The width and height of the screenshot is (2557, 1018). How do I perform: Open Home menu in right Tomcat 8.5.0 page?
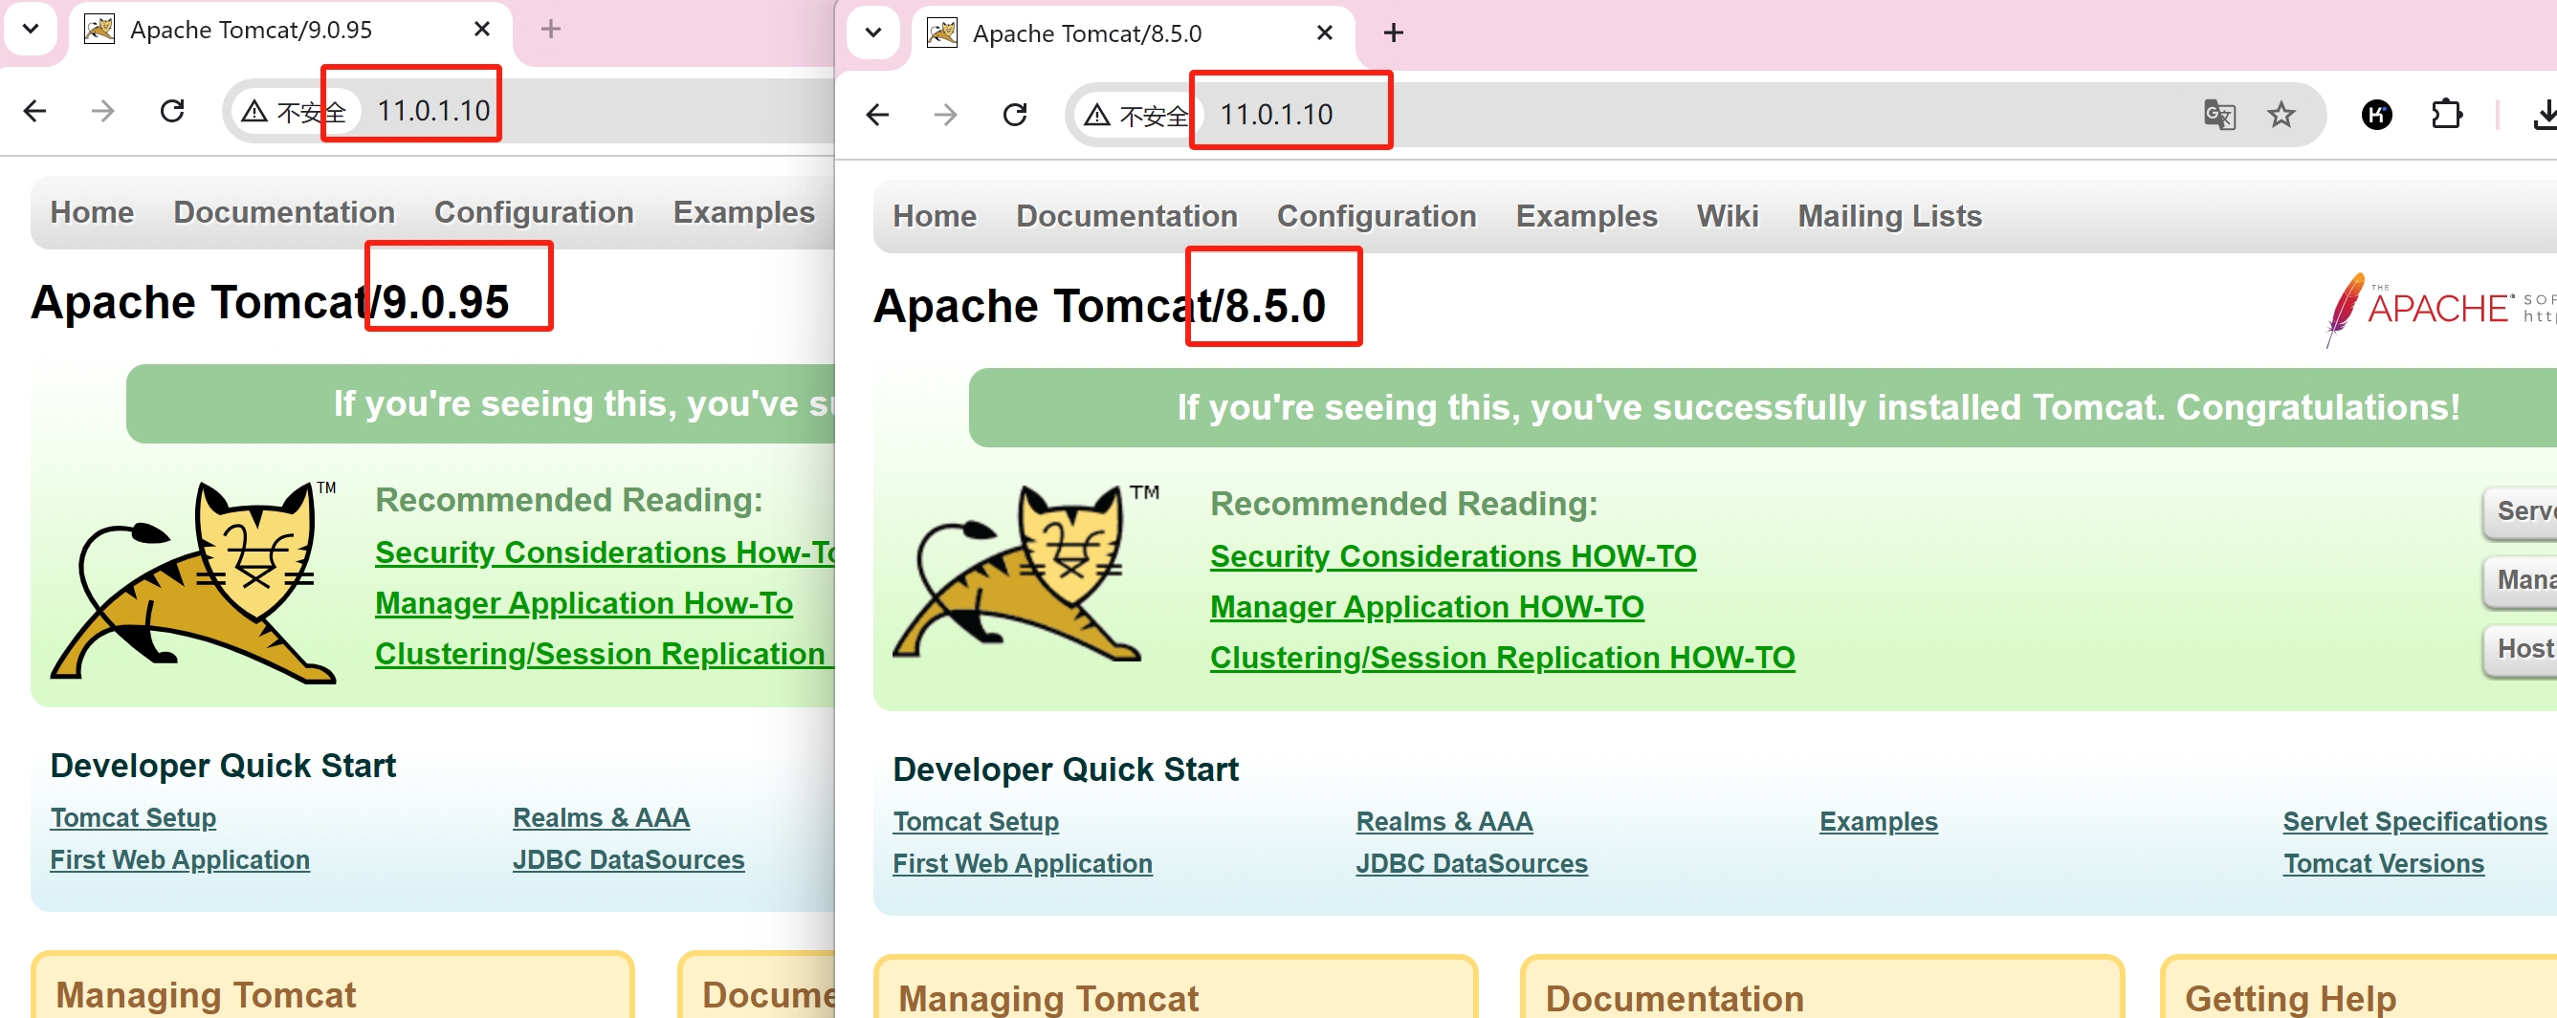pyautogui.click(x=934, y=216)
